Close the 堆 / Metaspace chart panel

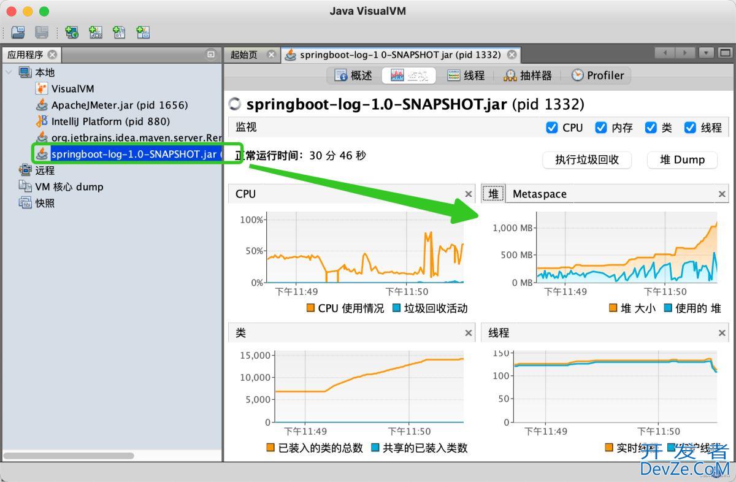click(722, 194)
